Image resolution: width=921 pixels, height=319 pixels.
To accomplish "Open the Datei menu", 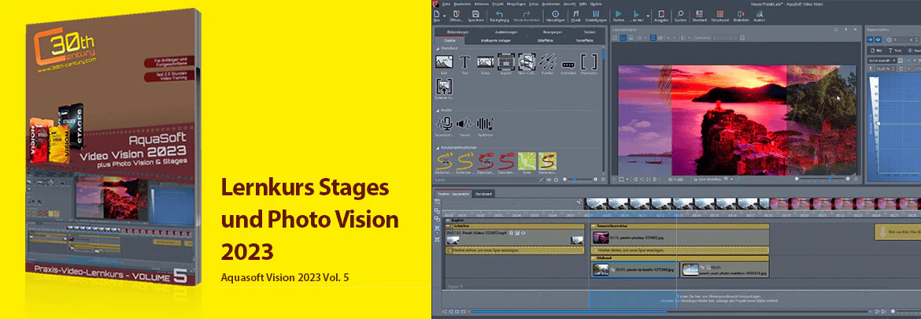I will coord(446,3).
